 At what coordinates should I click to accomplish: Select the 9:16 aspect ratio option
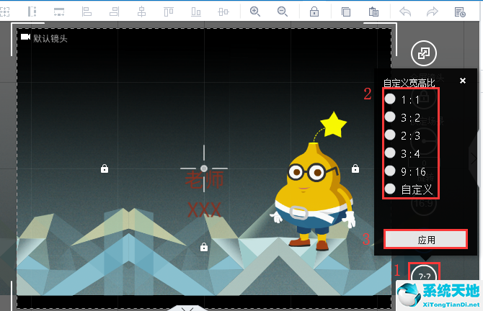point(390,171)
